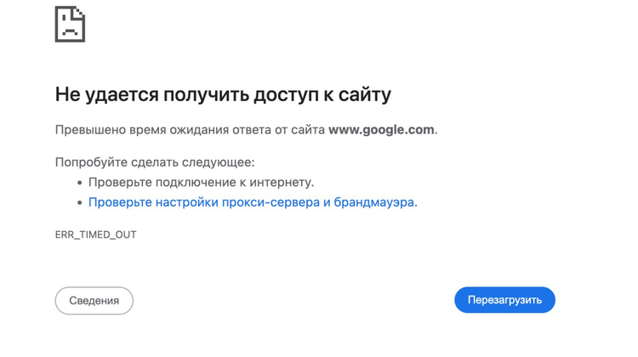Click the bullet dot before 'Проверьте подключение'

pos(80,183)
